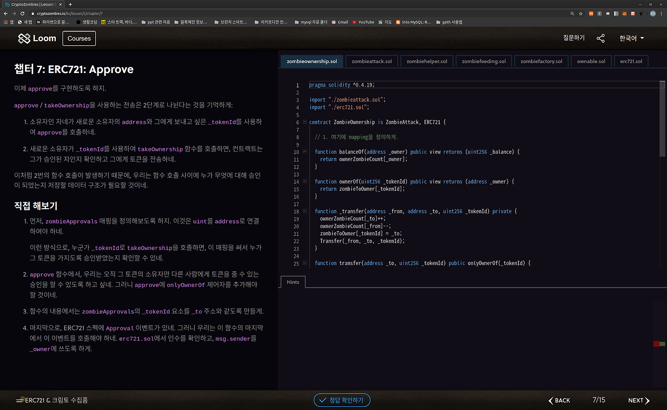The height and width of the screenshot is (410, 667).
Task: Open the ppt 관련 자료 bookmark folder
Action: [155, 22]
